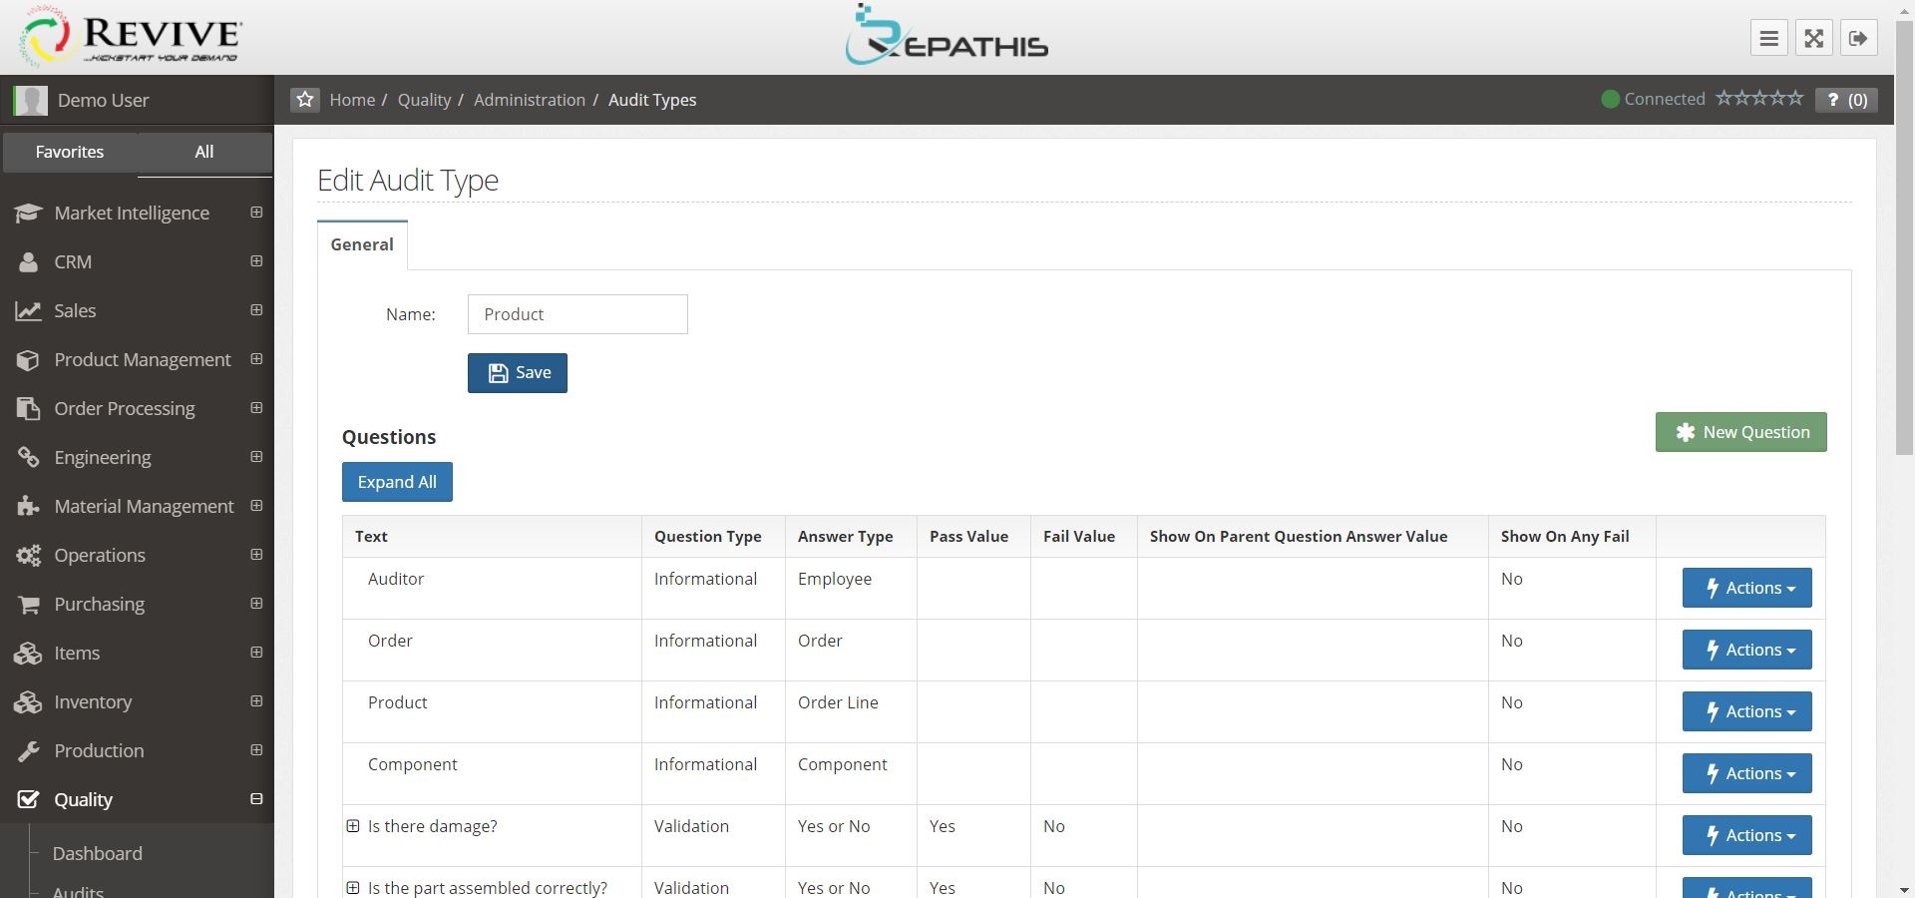
Task: Click the Expand All button
Action: (397, 482)
